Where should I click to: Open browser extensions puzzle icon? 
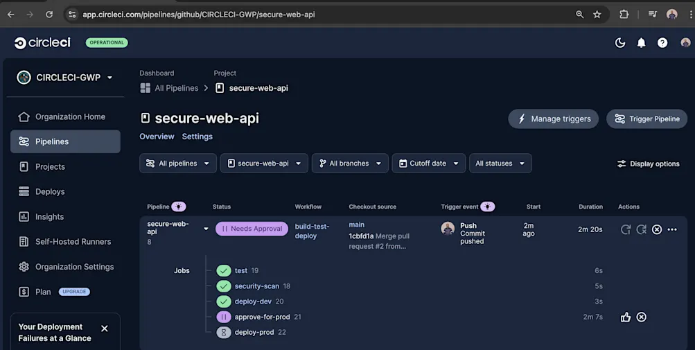pos(624,14)
